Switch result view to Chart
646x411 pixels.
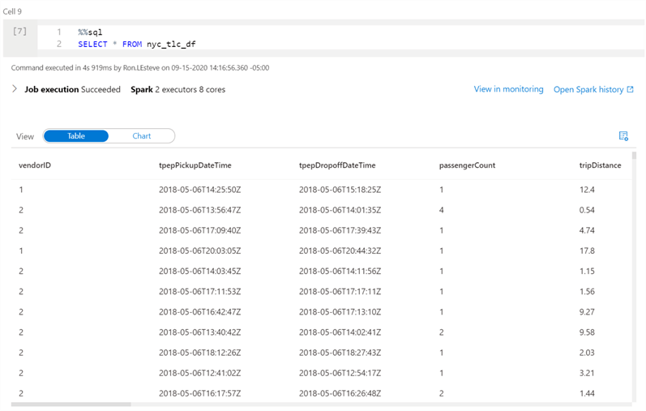point(142,136)
